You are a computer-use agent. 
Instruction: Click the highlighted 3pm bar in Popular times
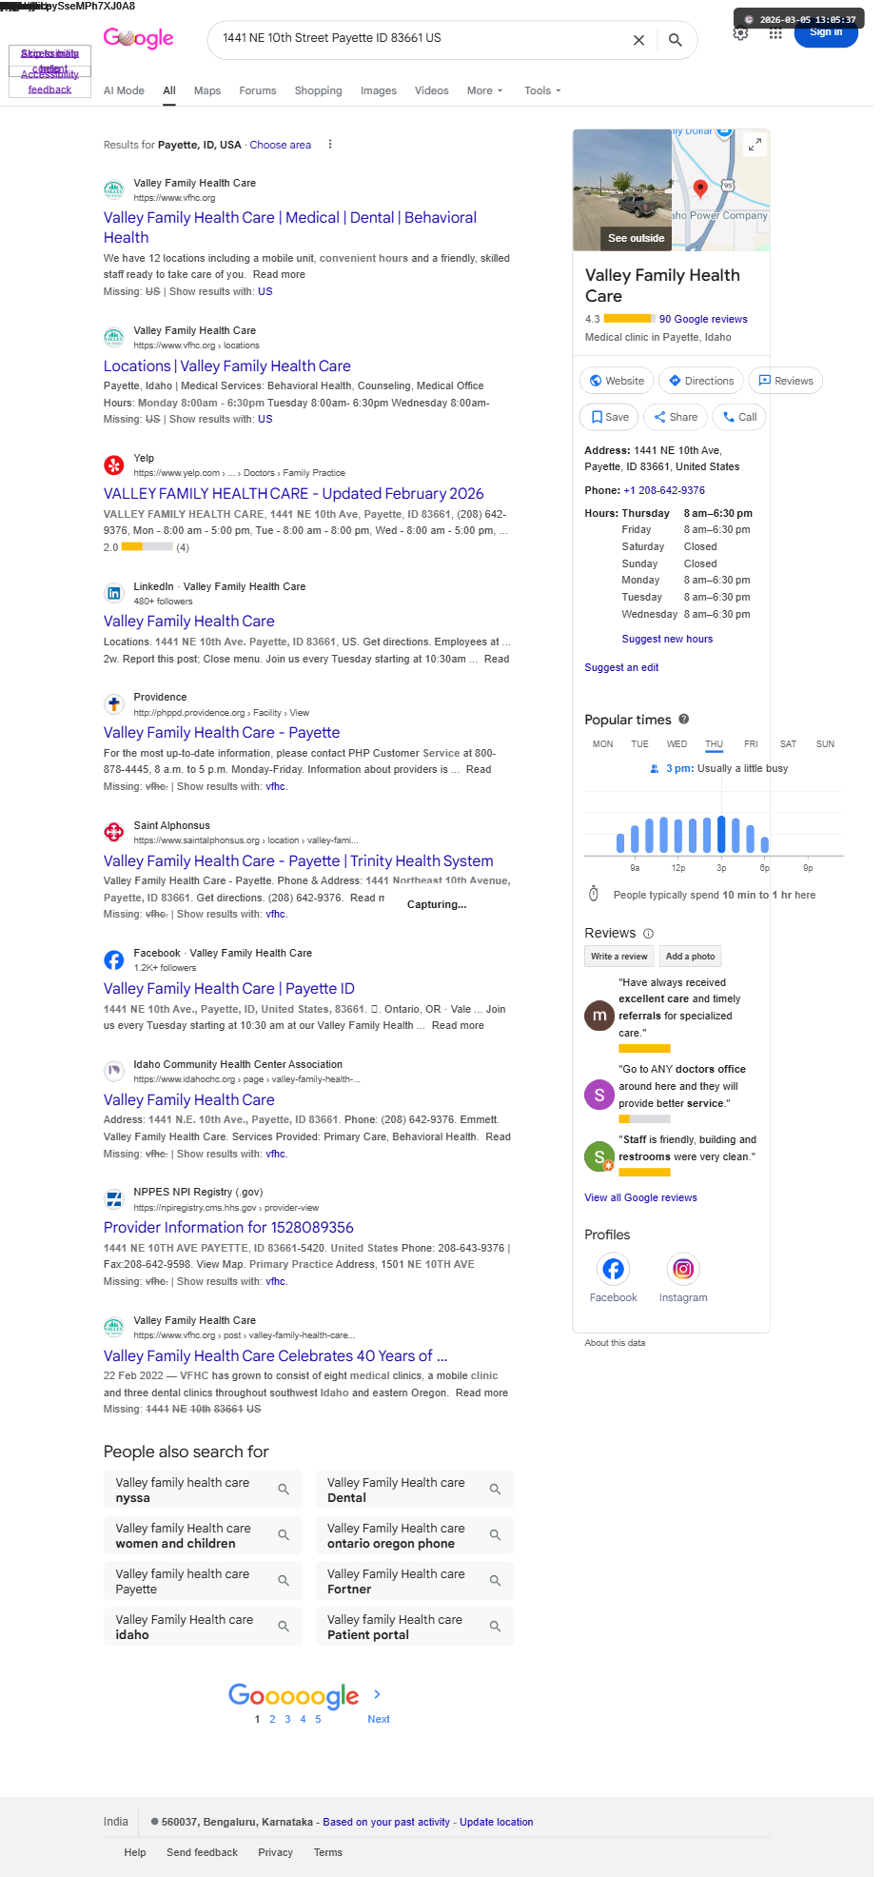tap(721, 834)
